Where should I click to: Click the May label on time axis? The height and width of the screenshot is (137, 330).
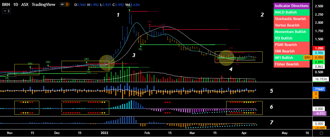coord(284,133)
